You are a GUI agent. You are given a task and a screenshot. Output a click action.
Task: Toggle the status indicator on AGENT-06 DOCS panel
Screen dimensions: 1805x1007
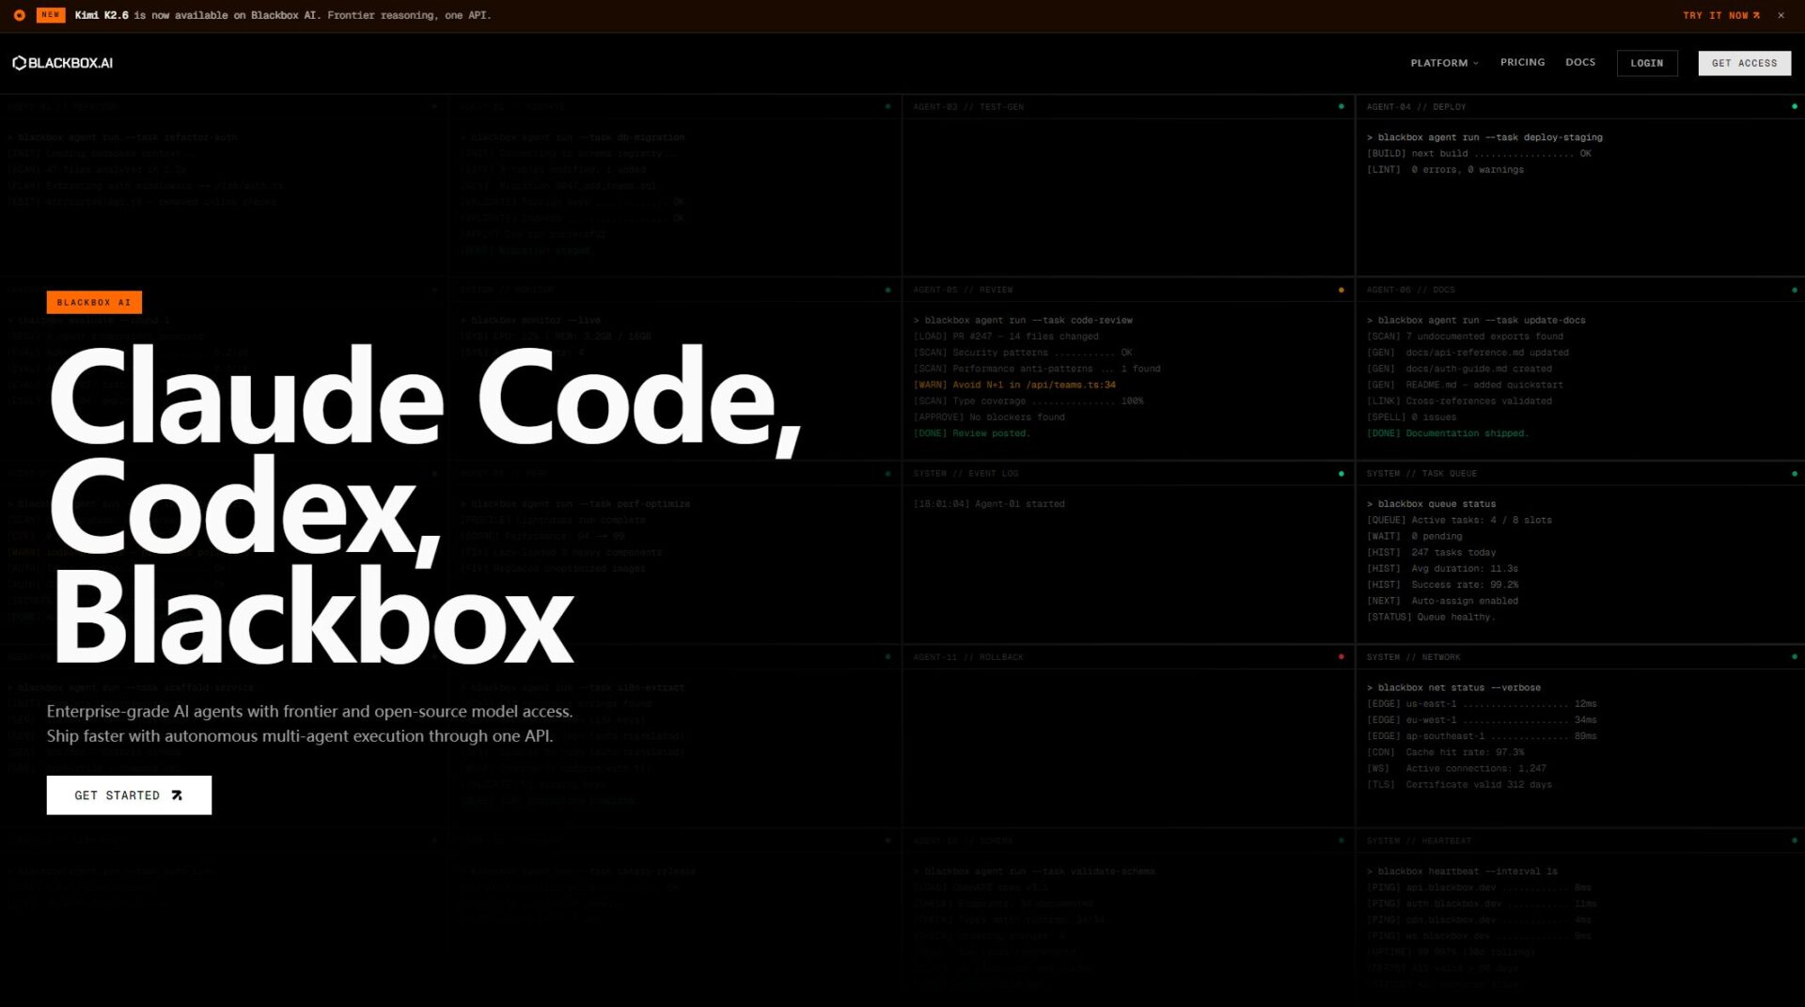(x=1793, y=290)
